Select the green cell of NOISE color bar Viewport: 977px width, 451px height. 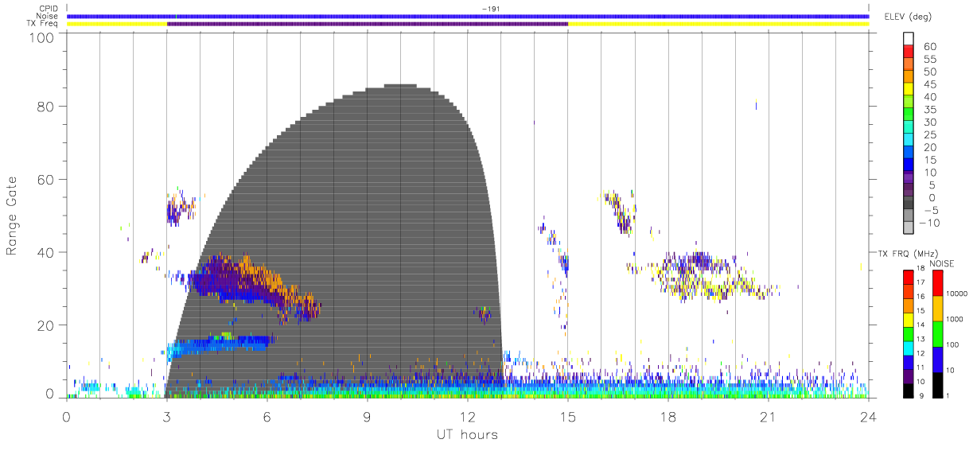[936, 332]
